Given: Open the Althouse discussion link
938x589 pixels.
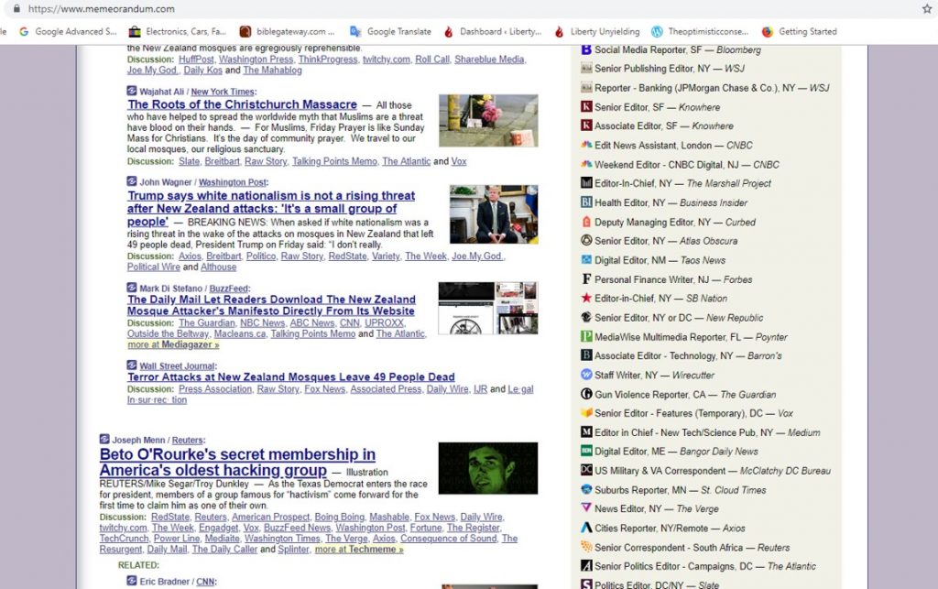Looking at the screenshot, I should click(x=218, y=267).
